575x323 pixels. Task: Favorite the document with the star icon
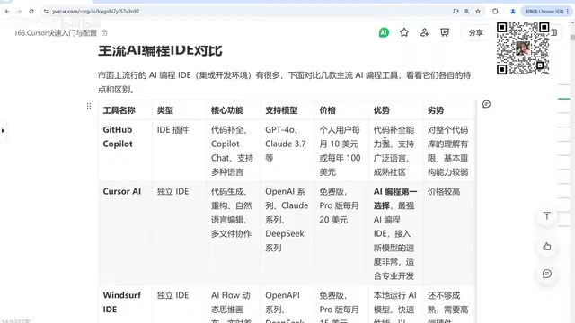click(x=404, y=32)
